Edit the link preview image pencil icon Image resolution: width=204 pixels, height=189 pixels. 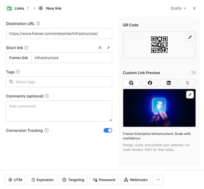190,95
